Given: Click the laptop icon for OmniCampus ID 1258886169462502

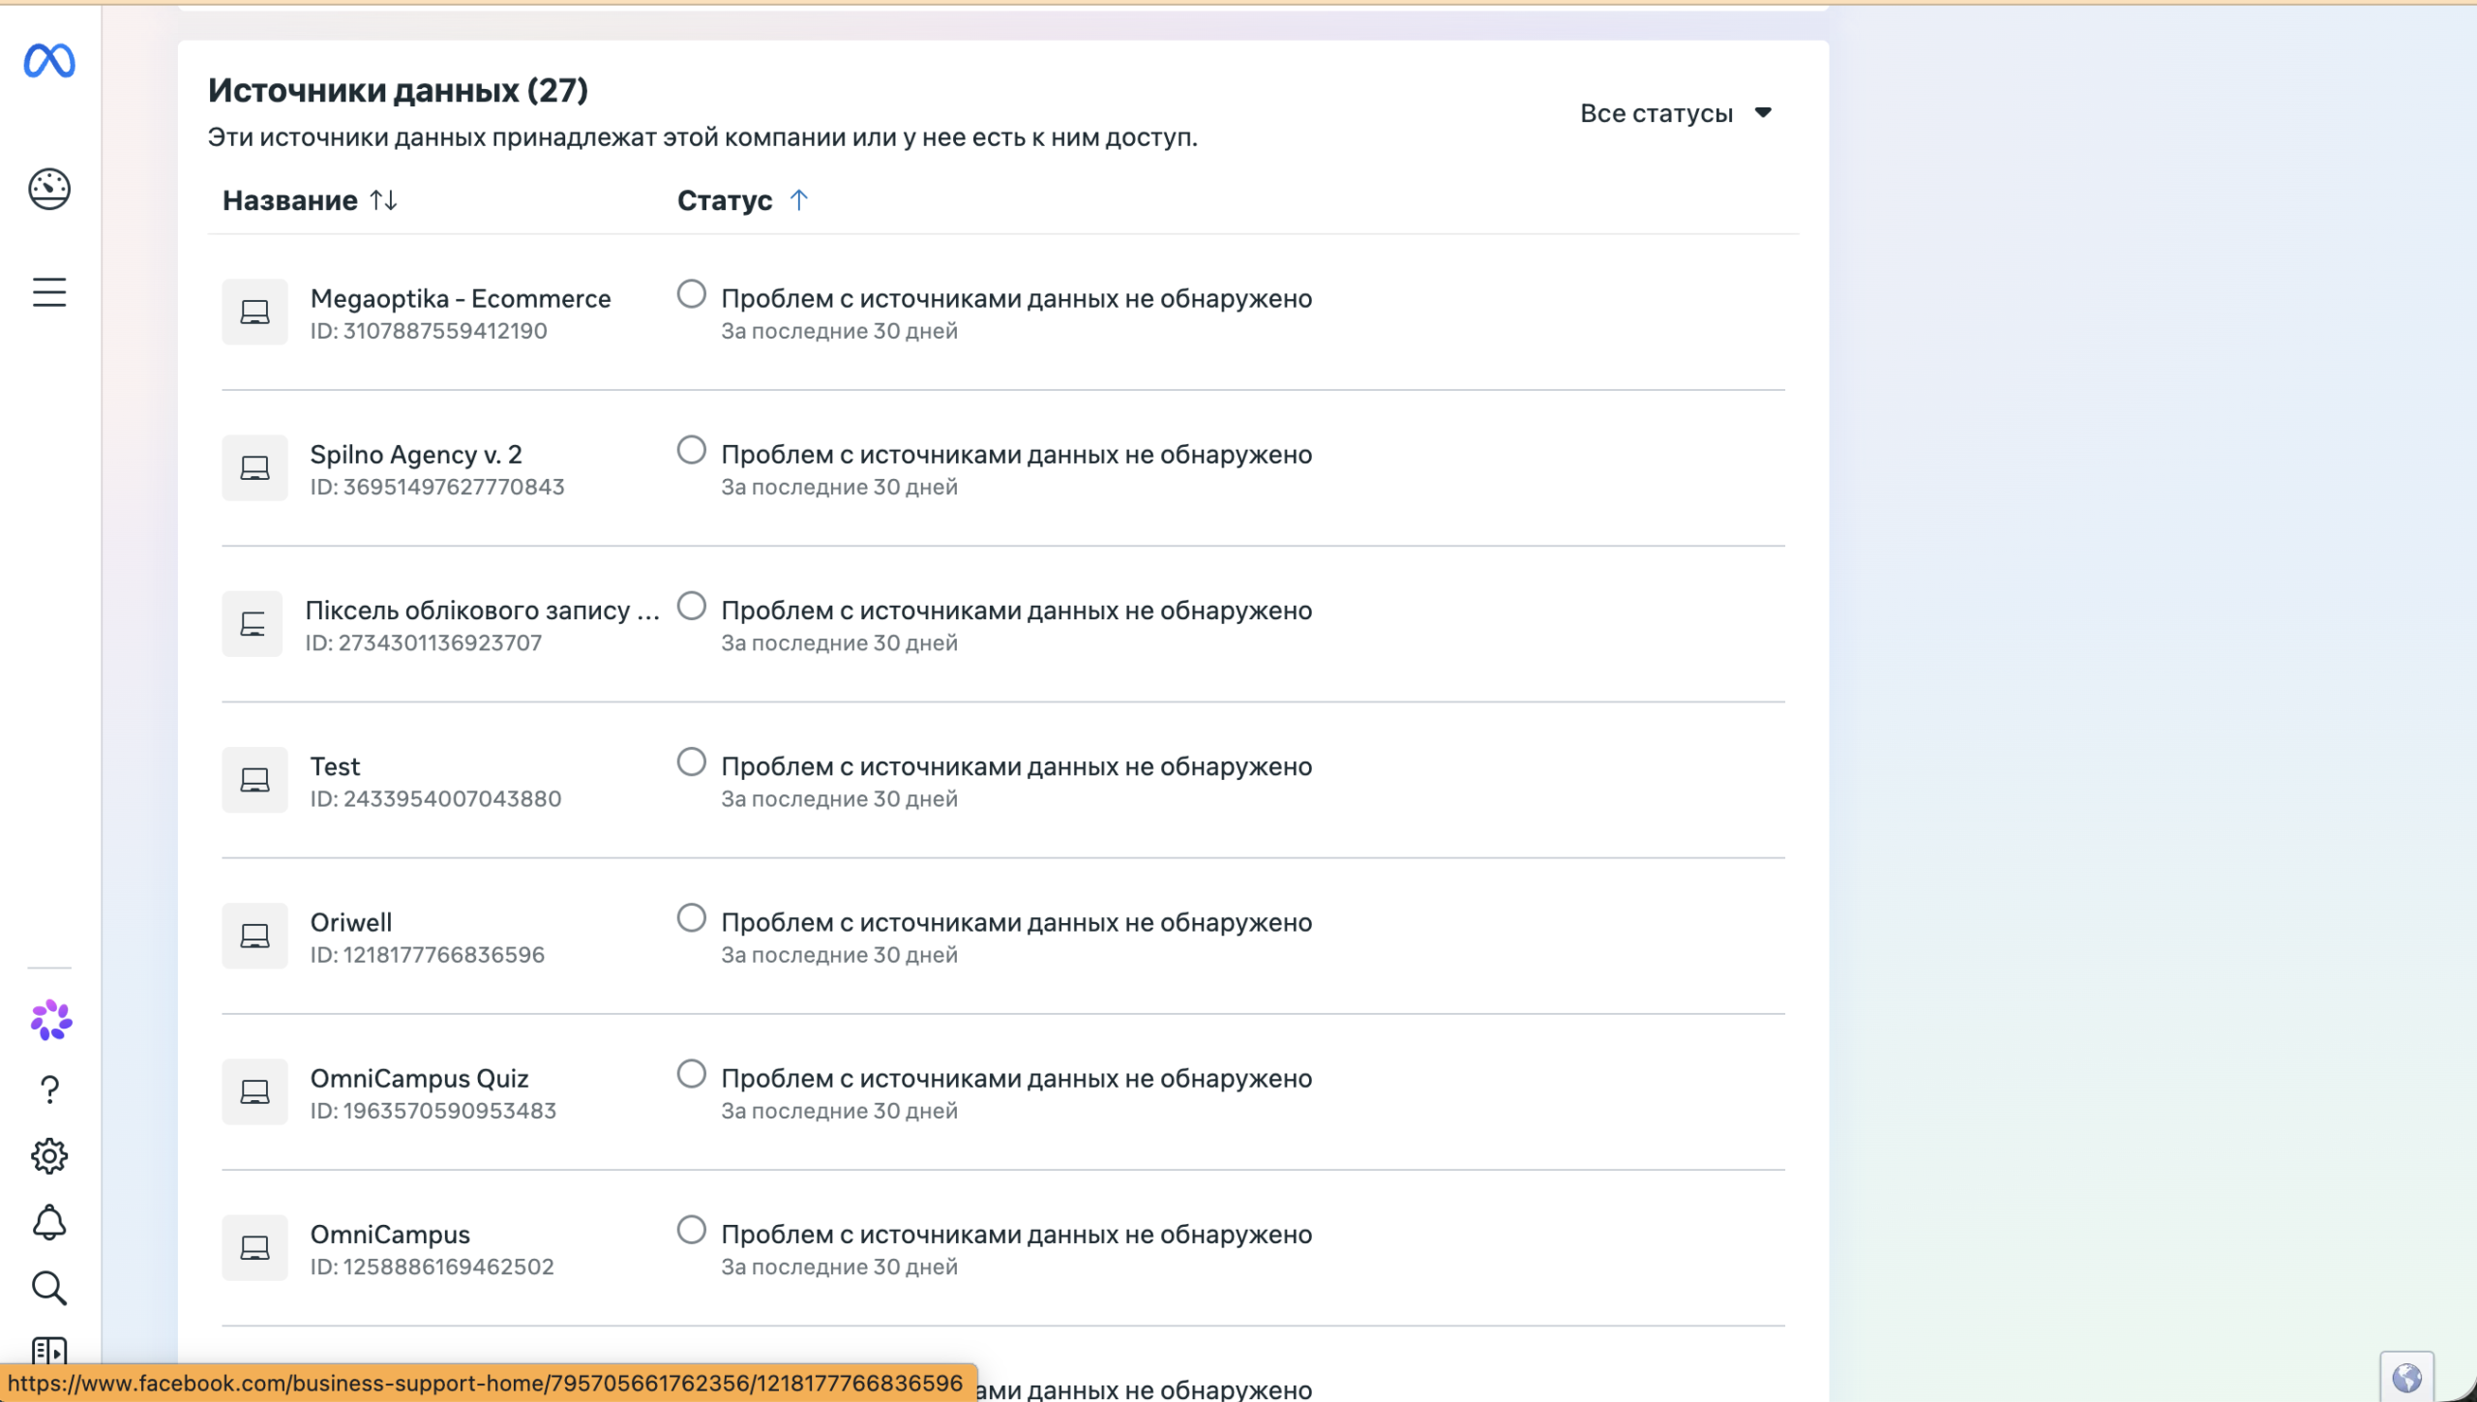Looking at the screenshot, I should (254, 1248).
